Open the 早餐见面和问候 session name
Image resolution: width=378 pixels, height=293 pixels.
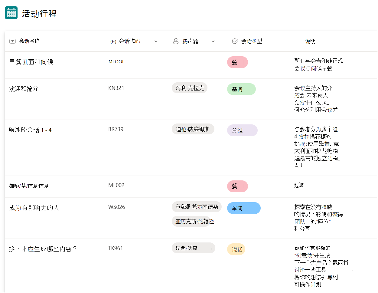pos(31,62)
